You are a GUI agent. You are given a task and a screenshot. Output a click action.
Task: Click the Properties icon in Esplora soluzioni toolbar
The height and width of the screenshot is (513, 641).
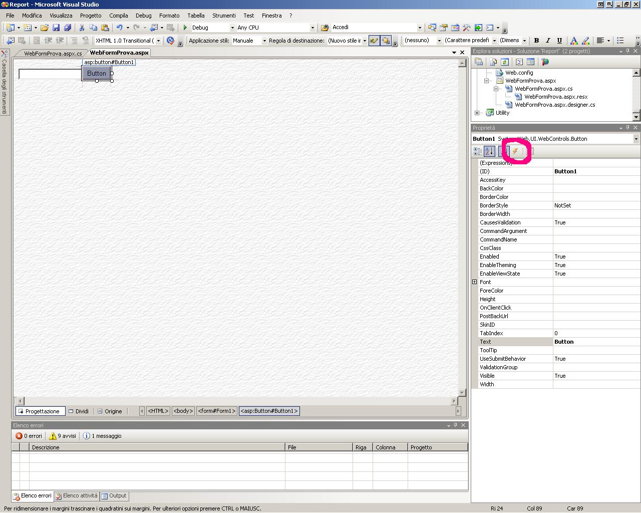[479, 62]
